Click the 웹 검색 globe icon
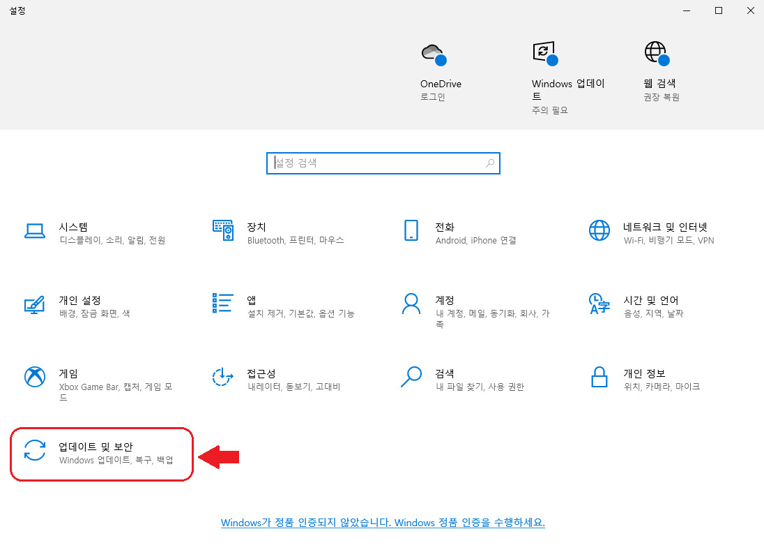764x559 pixels. tap(657, 53)
